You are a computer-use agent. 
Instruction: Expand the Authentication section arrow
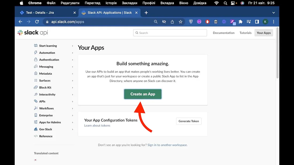[72, 60]
